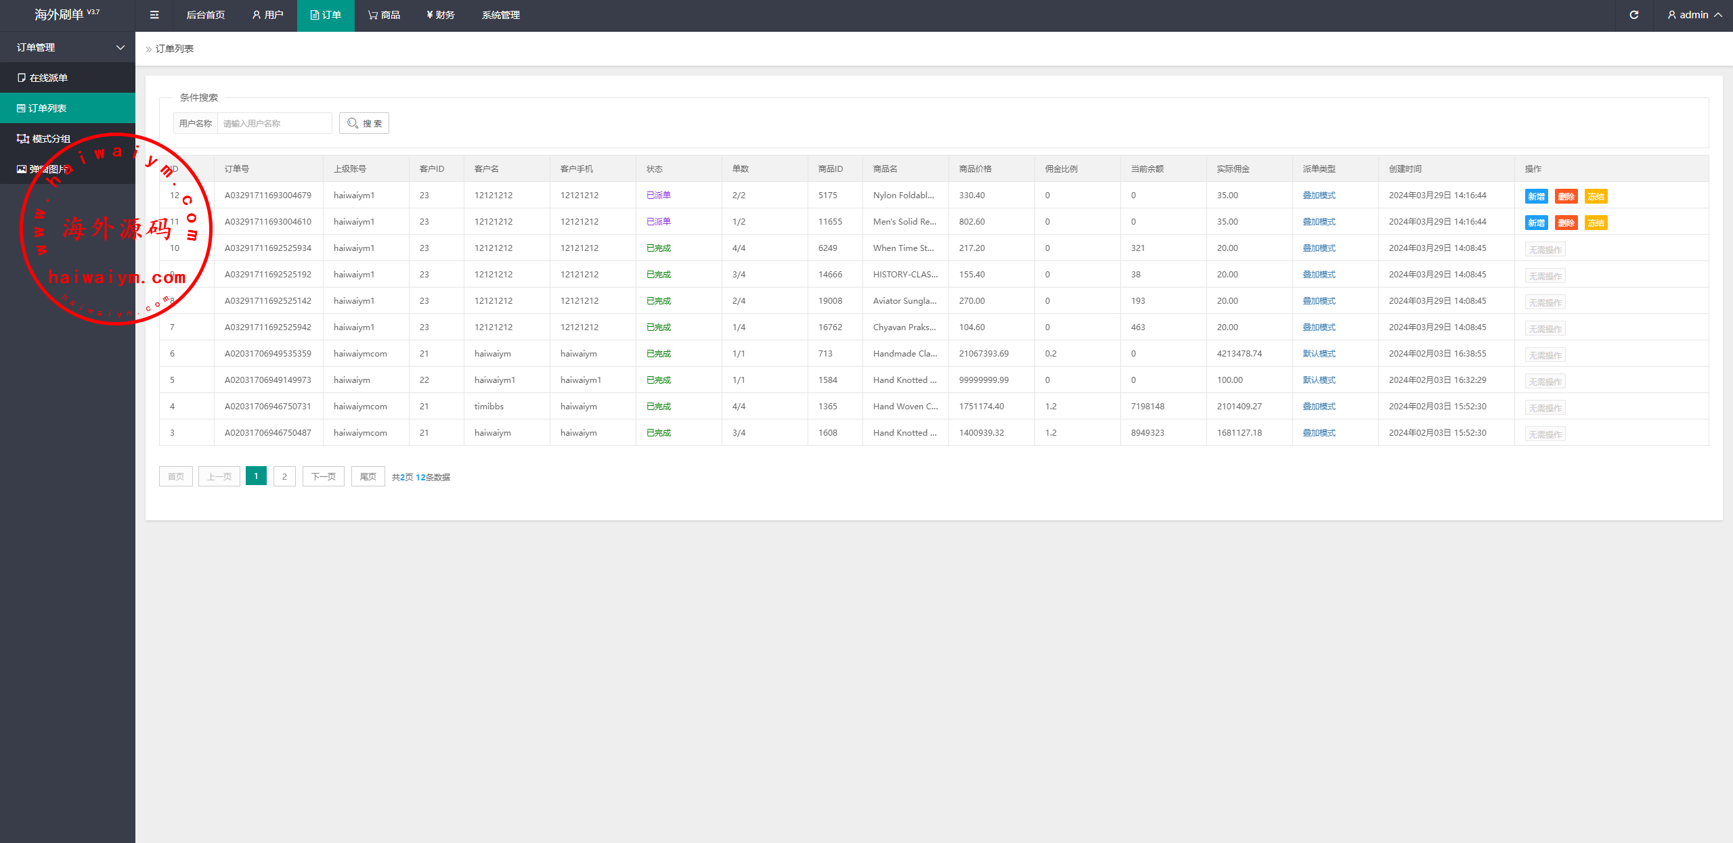Open 模式分组 sidebar item
The height and width of the screenshot is (843, 1733).
click(x=51, y=139)
